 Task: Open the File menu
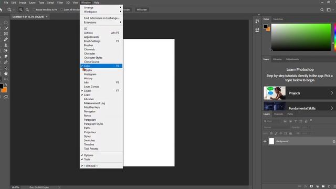[x=6, y=3]
